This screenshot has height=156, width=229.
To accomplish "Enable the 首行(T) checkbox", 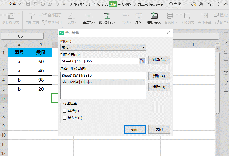I will pos(65,111).
